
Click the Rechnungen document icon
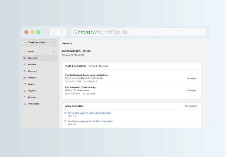point(24,104)
